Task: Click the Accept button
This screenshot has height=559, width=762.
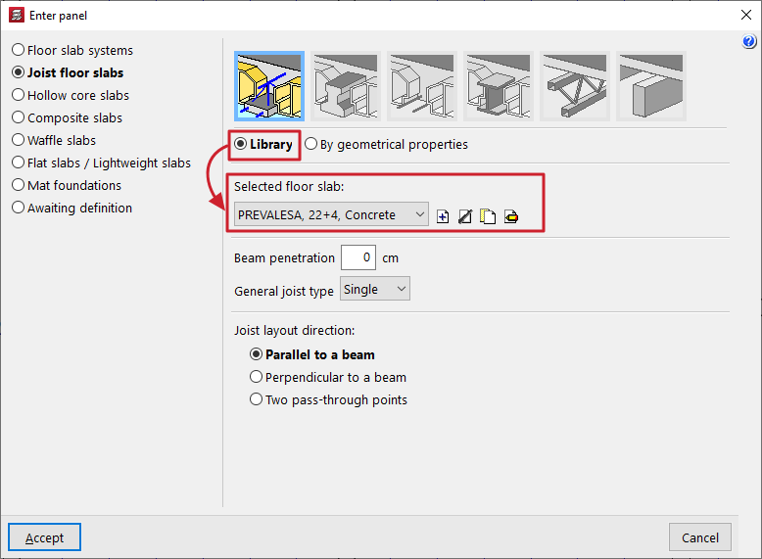Action: pyautogui.click(x=44, y=537)
